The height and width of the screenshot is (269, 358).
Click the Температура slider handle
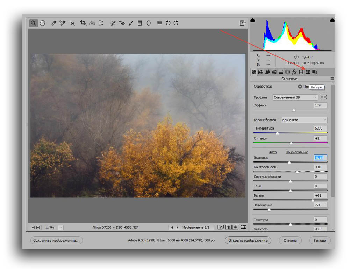pos(277,133)
